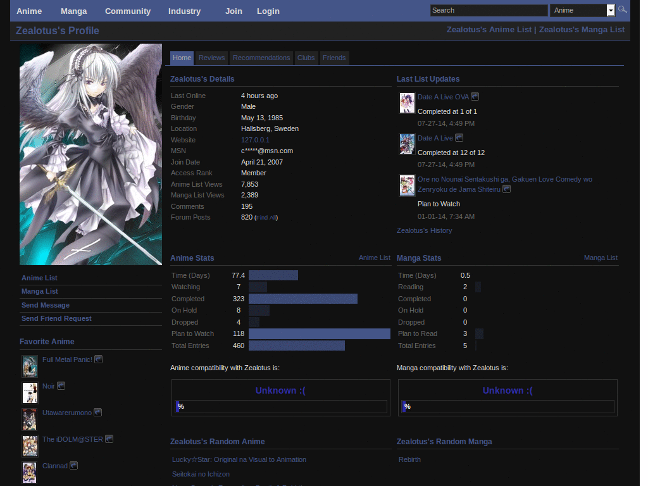Screen dimensions: 648x486
Task: Open Ore no Nounai Sentakushi title link
Action: coord(504,184)
